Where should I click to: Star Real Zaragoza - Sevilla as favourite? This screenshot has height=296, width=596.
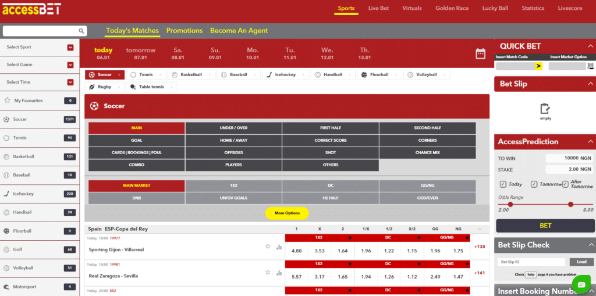point(268,272)
